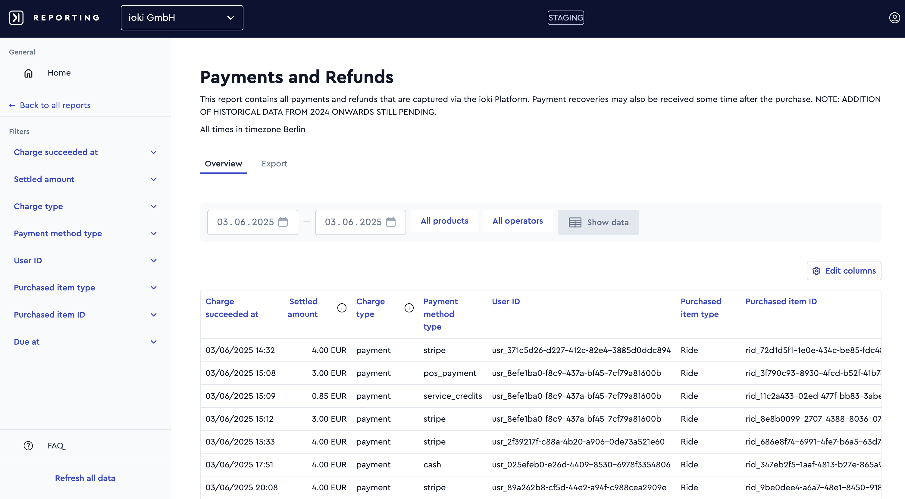Expand the Due at filter
Image resolution: width=905 pixels, height=499 pixels.
click(x=85, y=342)
